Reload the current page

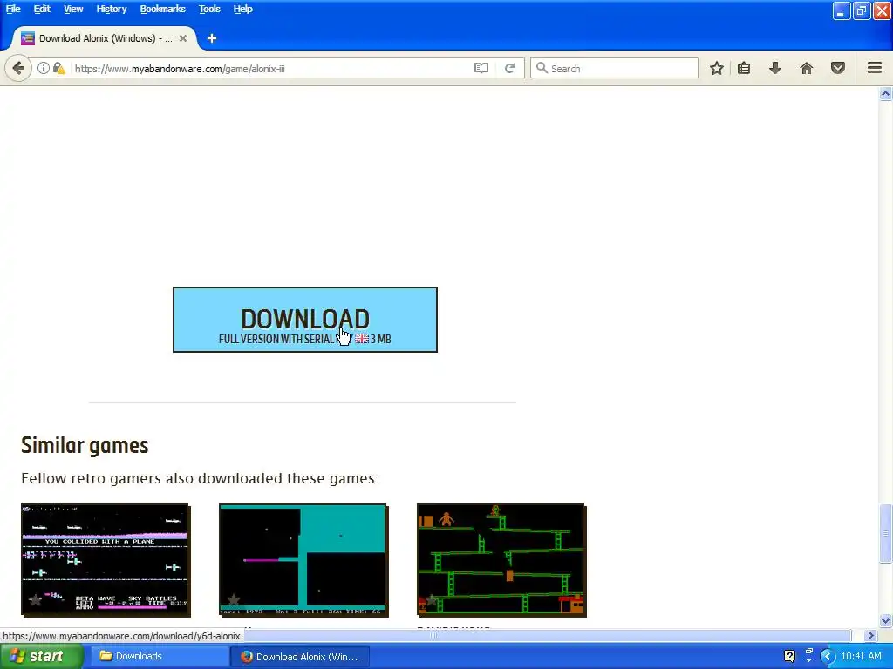point(509,68)
